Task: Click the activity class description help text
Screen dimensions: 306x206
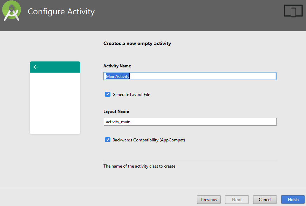Action: coord(140,166)
